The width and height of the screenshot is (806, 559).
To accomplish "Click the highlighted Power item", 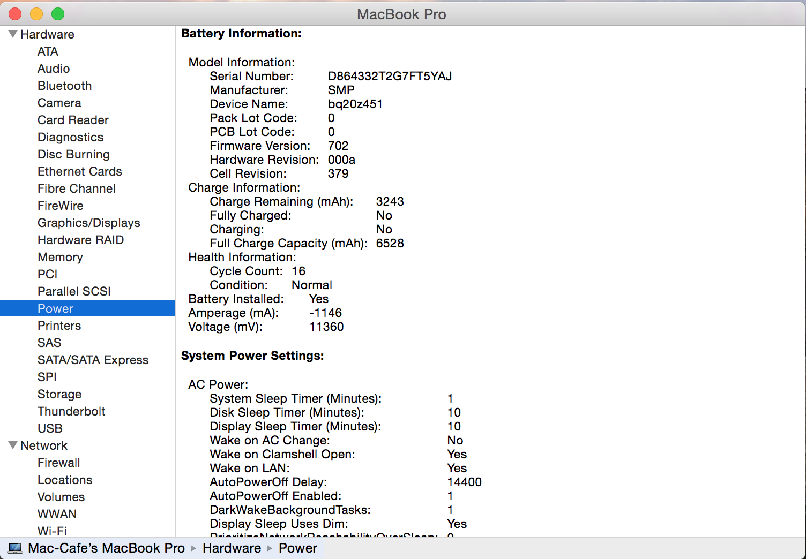I will click(87, 308).
